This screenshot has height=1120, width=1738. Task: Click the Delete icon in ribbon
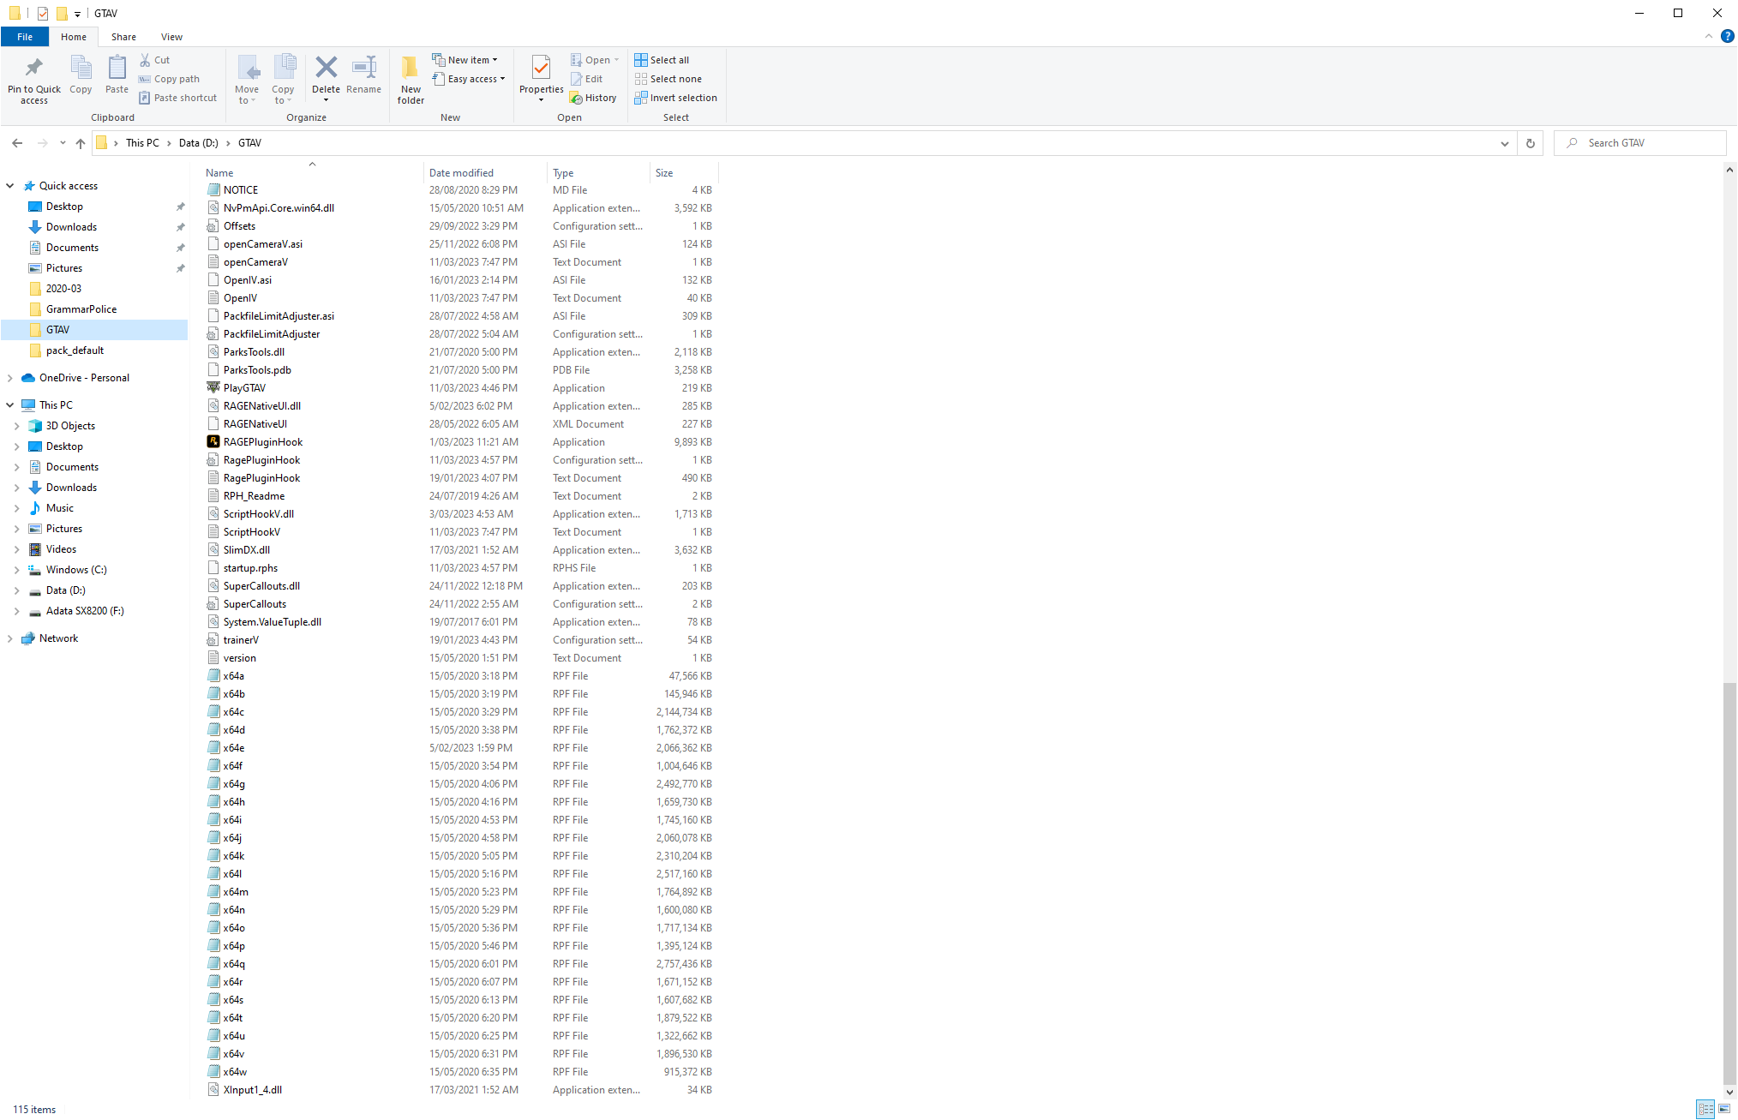tap(326, 69)
